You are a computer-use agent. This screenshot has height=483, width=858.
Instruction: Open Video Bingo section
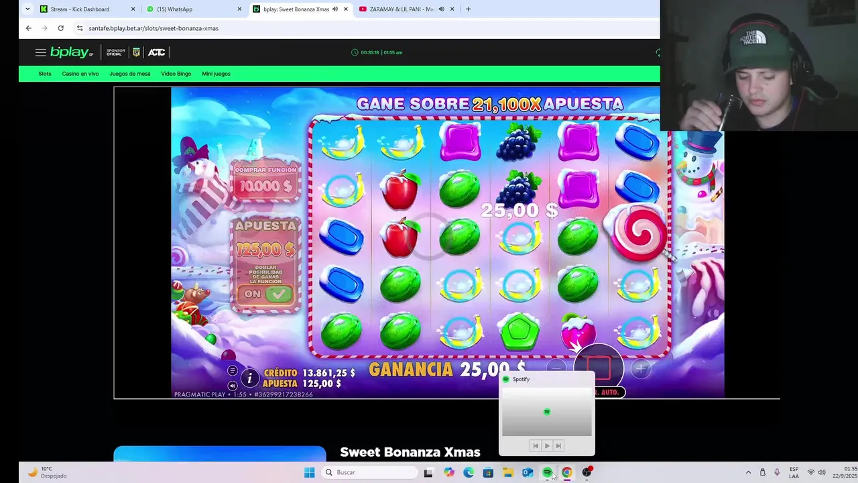point(176,74)
